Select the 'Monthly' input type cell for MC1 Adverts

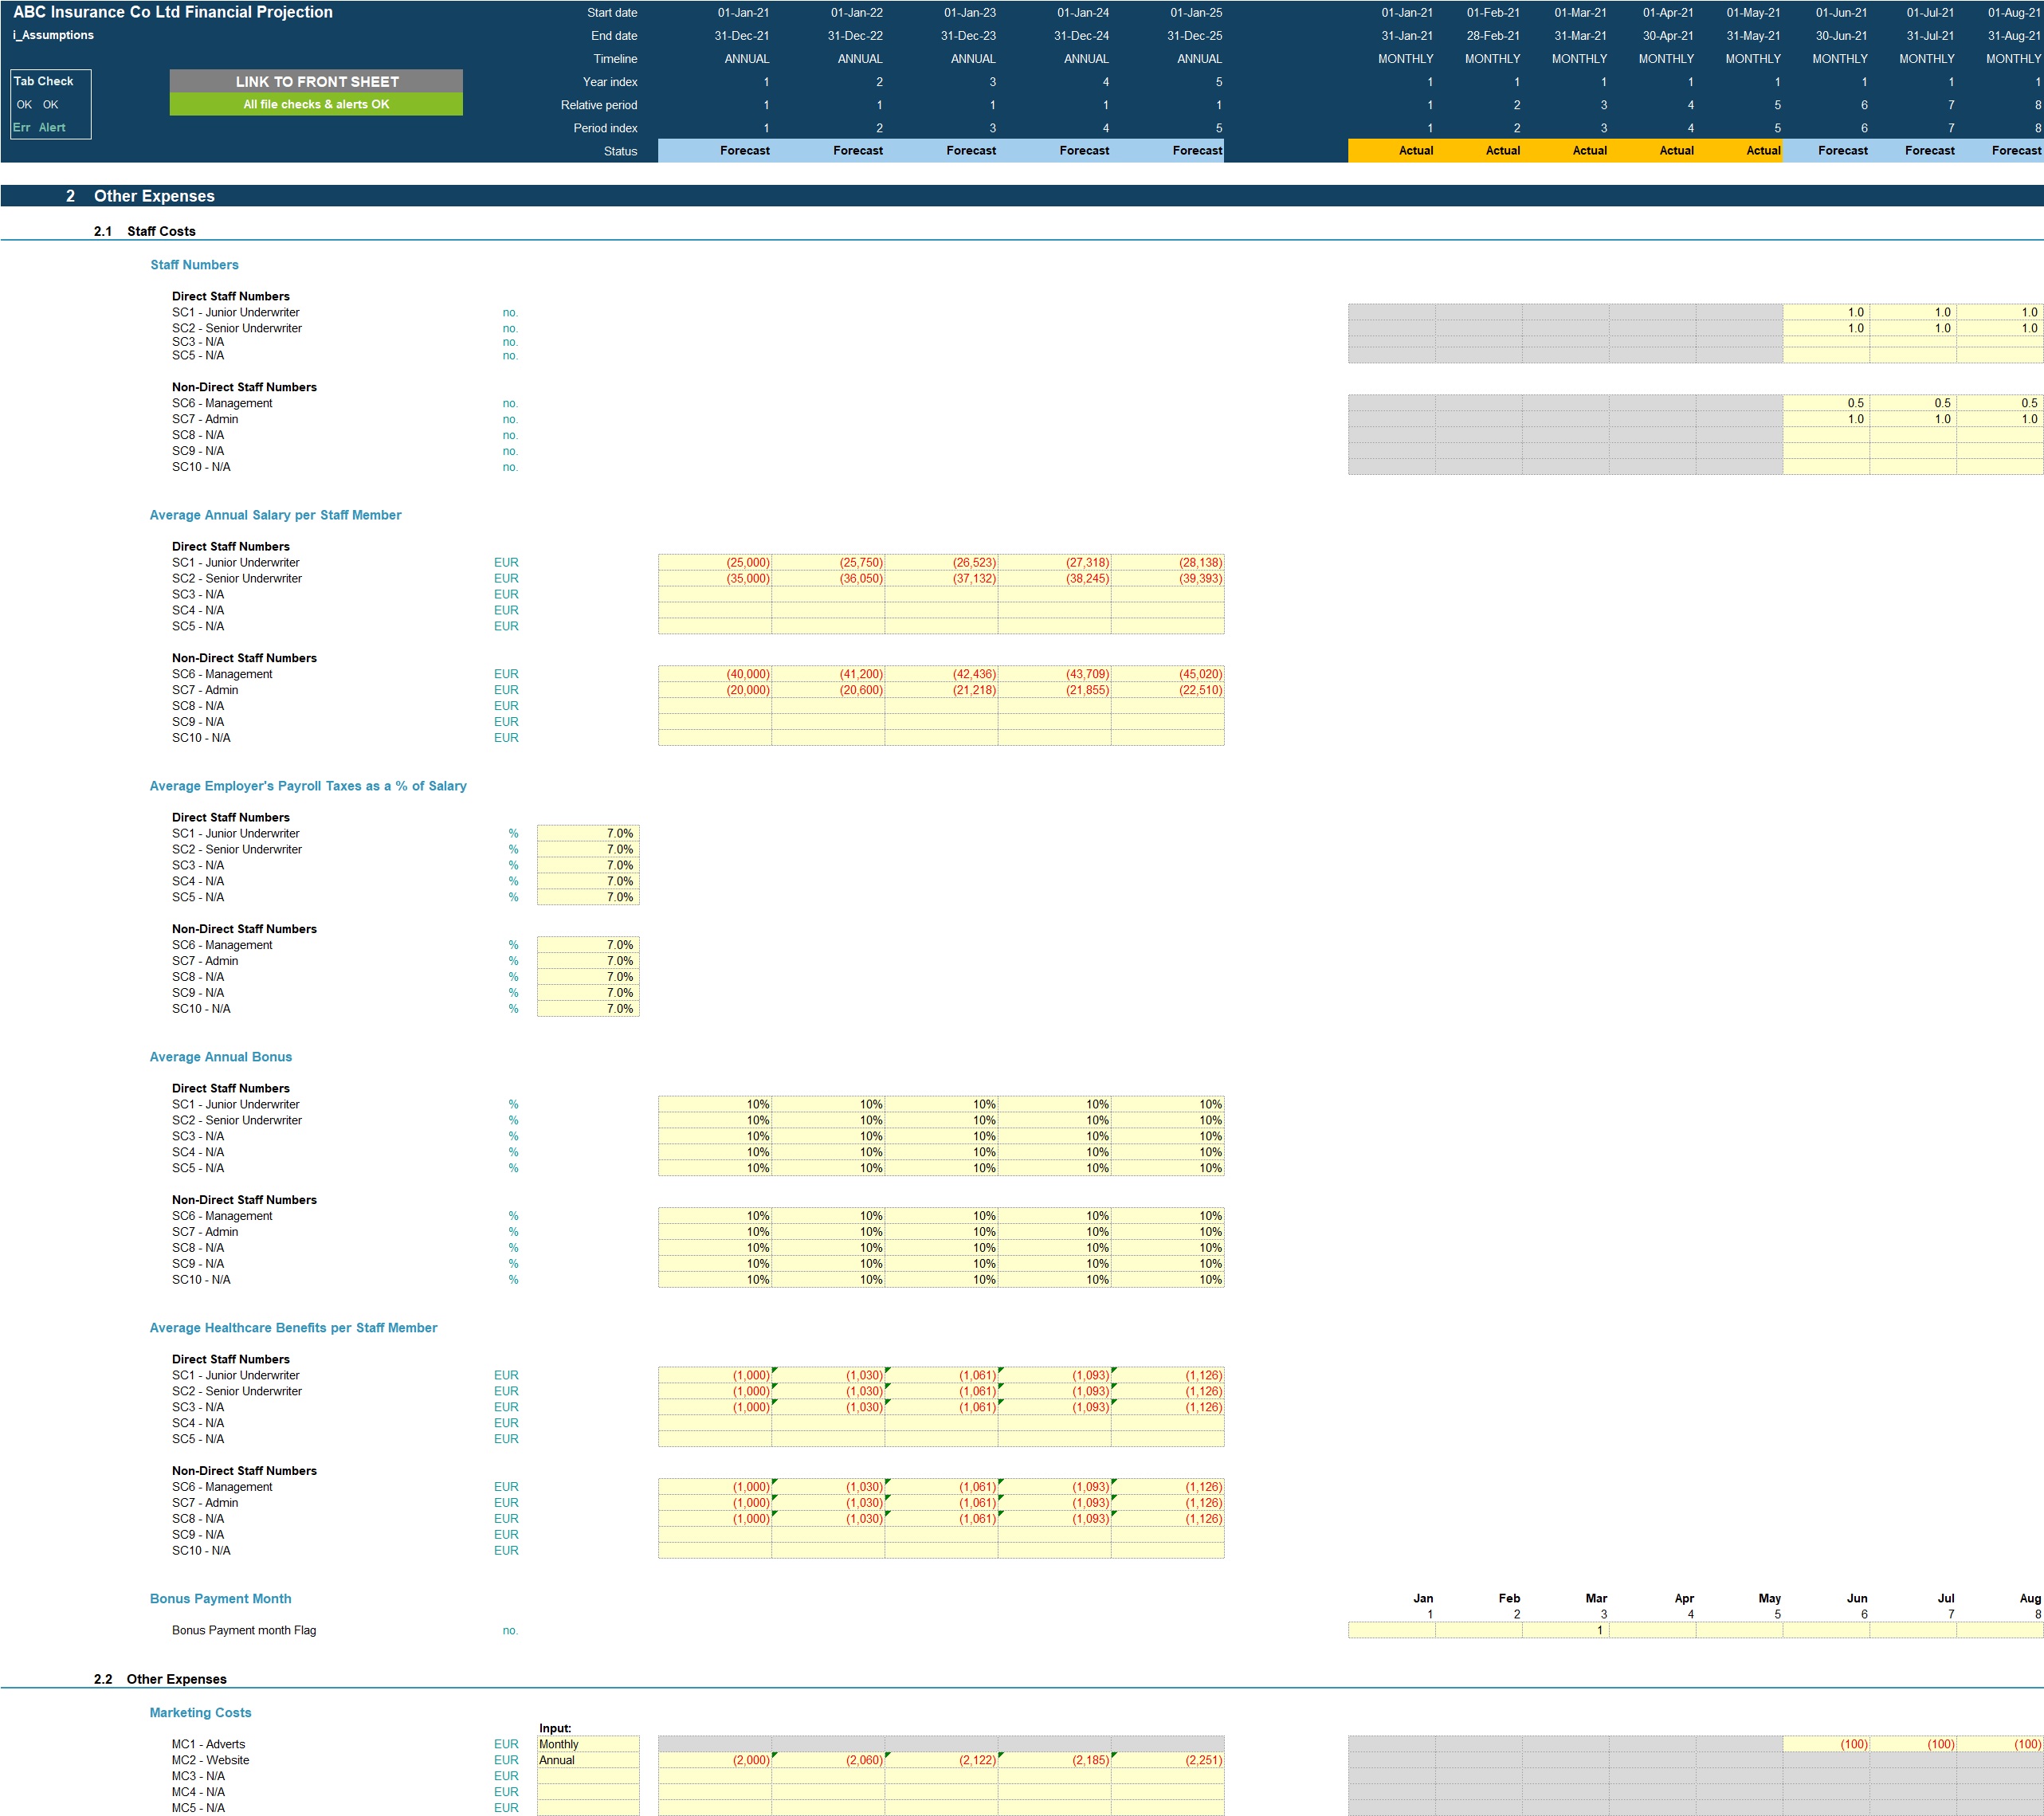point(587,1744)
